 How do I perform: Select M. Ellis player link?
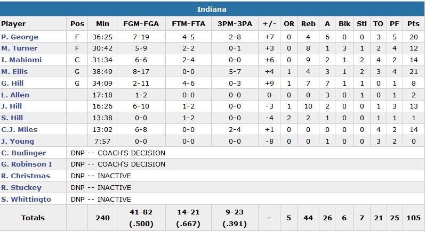(x=14, y=72)
